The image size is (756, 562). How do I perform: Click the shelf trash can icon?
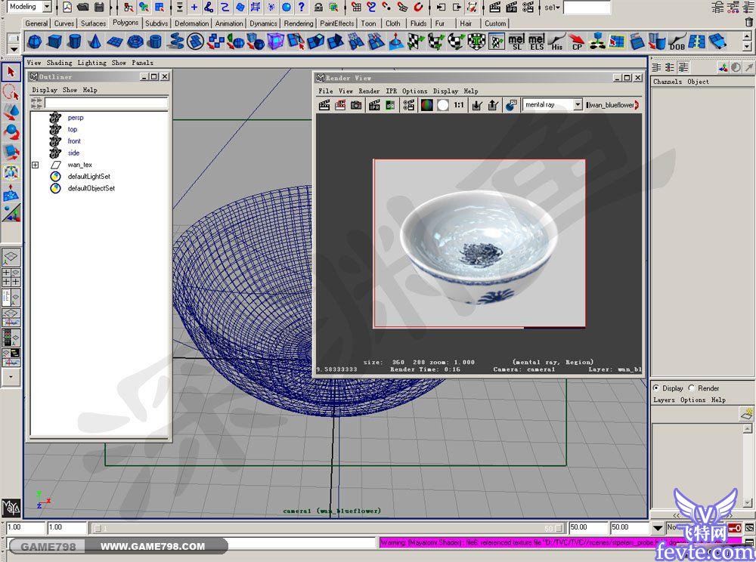click(748, 23)
